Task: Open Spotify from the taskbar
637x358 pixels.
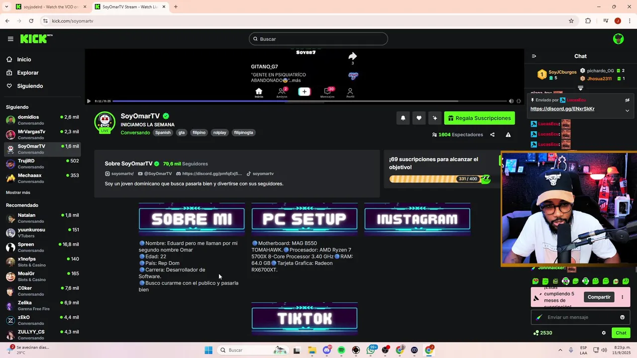Action: pyautogui.click(x=341, y=350)
